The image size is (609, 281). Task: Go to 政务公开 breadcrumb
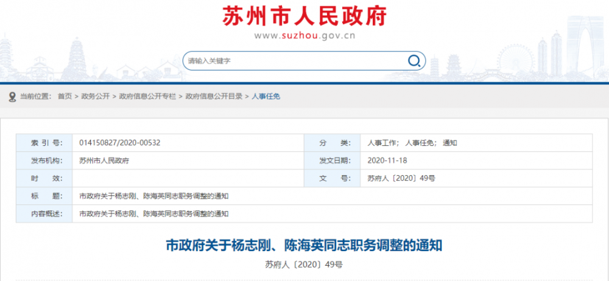[x=95, y=96]
